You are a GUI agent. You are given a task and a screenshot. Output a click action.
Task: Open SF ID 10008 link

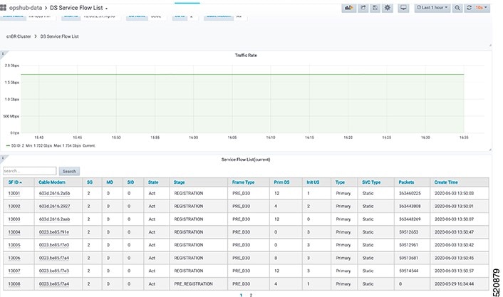(14, 284)
